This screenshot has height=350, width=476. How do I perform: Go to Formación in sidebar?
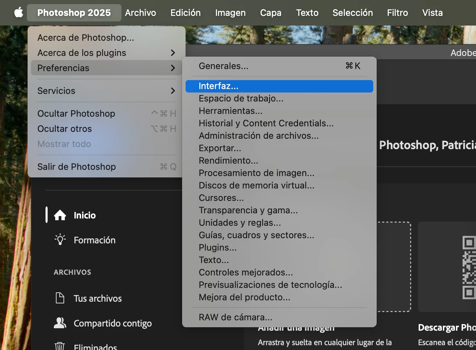point(95,240)
